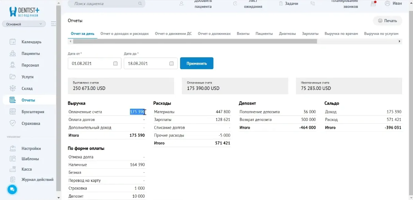Collapse the sidebar hamburger menu
Image resolution: width=413 pixels, height=200 pixels.
[x=54, y=24]
